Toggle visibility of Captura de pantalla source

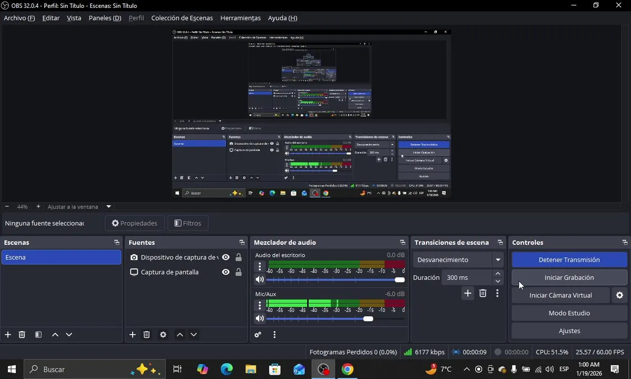point(226,272)
